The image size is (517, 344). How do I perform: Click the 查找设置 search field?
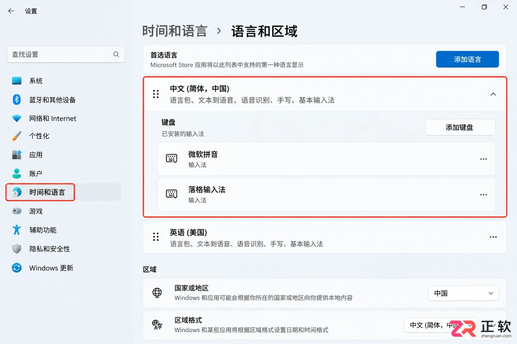click(x=66, y=54)
